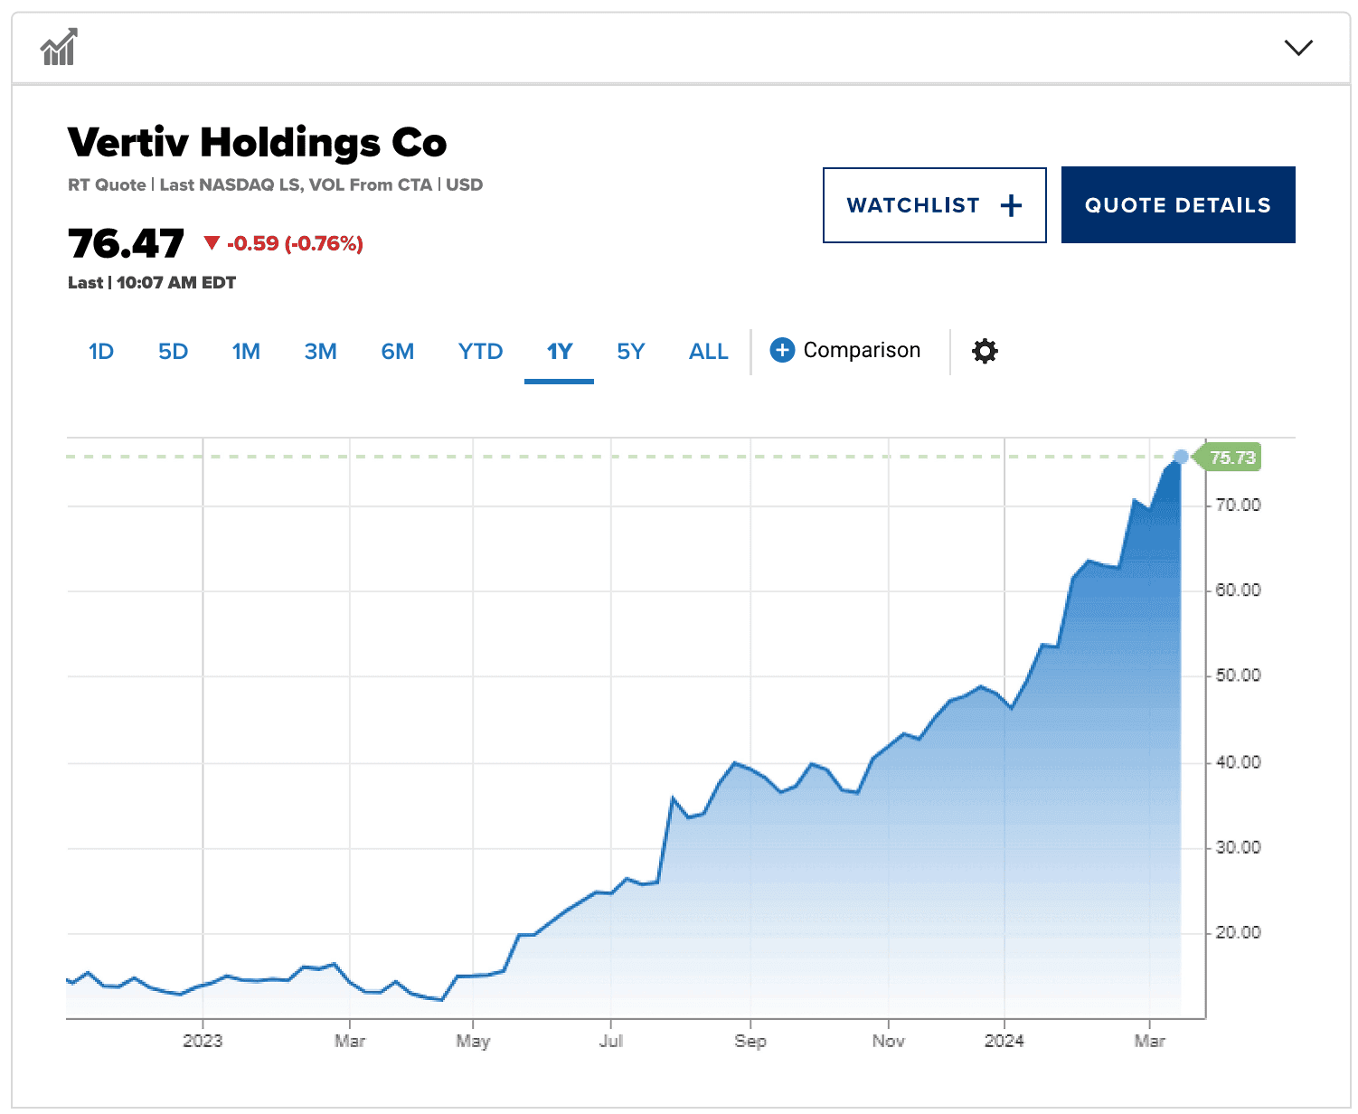This screenshot has height=1114, width=1358.
Task: Click the 'Last | 10:07 AM EDT' timestamp
Action: [x=152, y=282]
